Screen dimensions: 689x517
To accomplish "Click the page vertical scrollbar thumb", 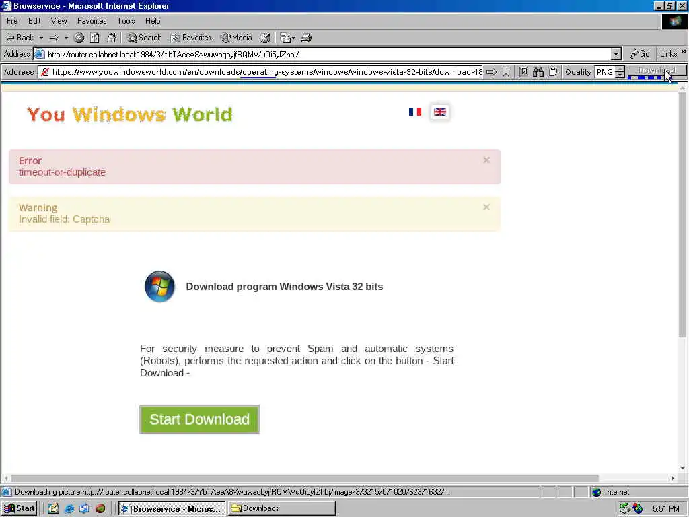I will coord(682,215).
